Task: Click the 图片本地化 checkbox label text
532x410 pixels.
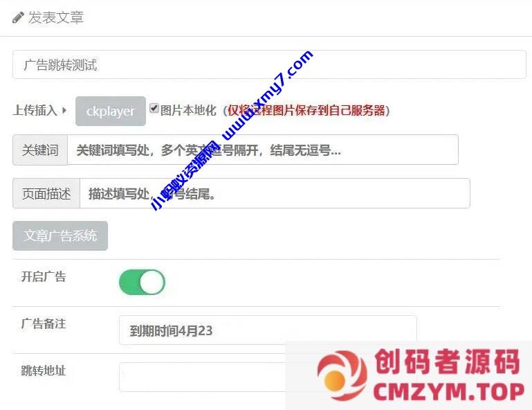Action: pyautogui.click(x=188, y=110)
